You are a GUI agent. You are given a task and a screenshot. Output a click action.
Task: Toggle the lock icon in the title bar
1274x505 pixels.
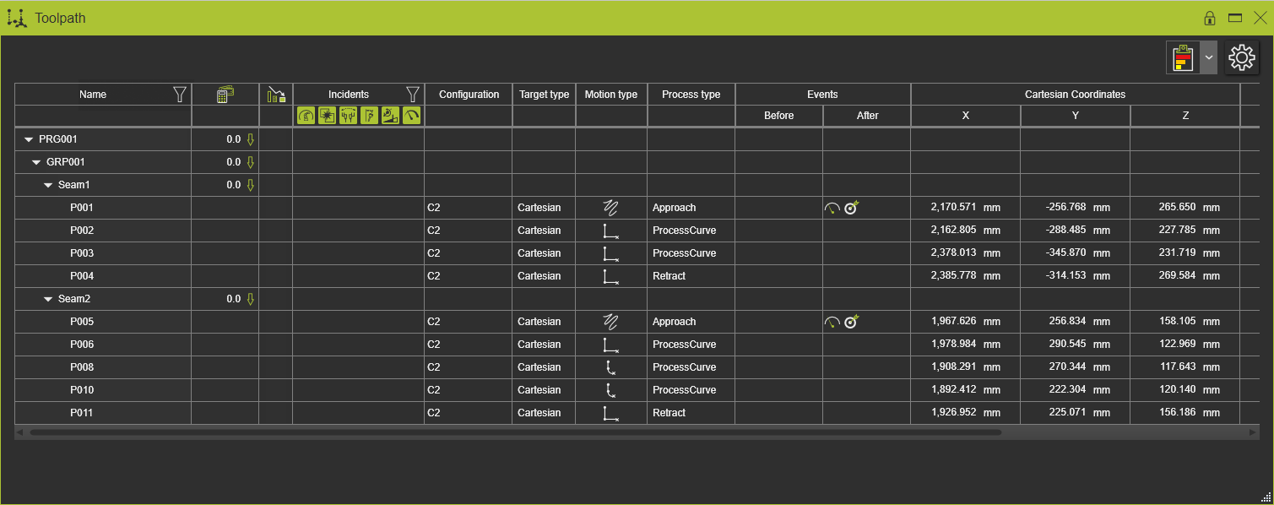click(1209, 17)
